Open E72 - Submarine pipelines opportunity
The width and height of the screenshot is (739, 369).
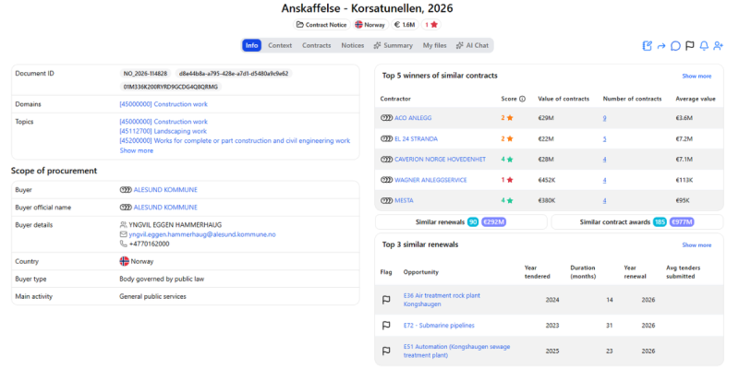click(439, 326)
